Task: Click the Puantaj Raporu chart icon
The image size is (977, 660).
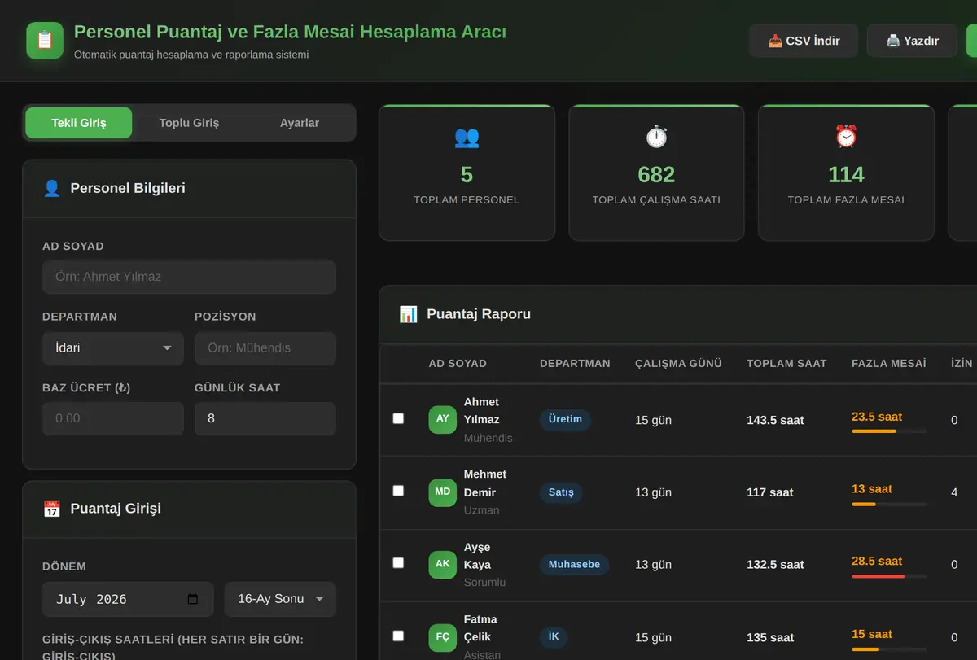Action: coord(408,314)
